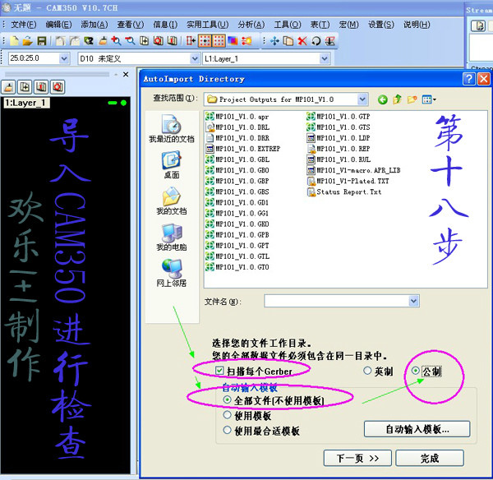Open My Documents (我的文档) shortcut
Screen dimensions: 493x480
(x=172, y=201)
